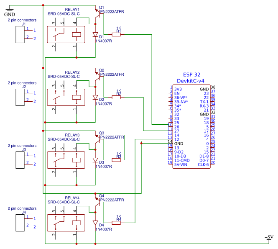Click the 5V-VIN pin label
Screen dimensions: 278x249
point(181,164)
